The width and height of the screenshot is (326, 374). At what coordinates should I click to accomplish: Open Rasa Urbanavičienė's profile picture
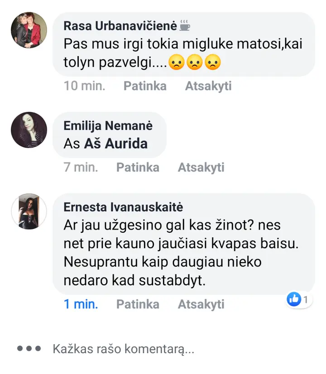point(29,30)
